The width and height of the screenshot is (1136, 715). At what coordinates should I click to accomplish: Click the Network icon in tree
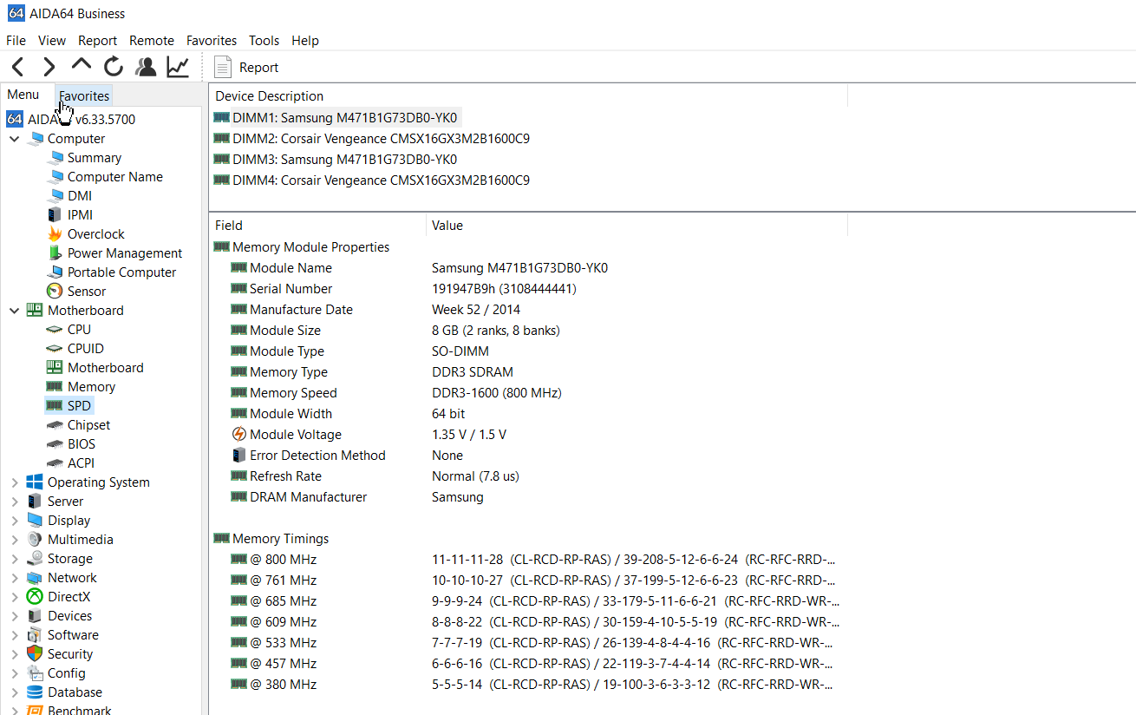click(35, 577)
